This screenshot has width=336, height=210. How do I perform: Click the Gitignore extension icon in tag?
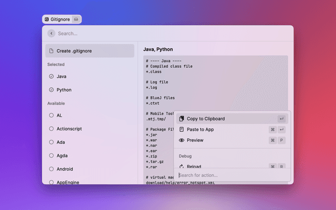point(47,19)
